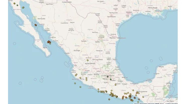Select the offshore marker southwest of Manzanillo
Viewport: 186px width, 104px height.
tap(75, 83)
